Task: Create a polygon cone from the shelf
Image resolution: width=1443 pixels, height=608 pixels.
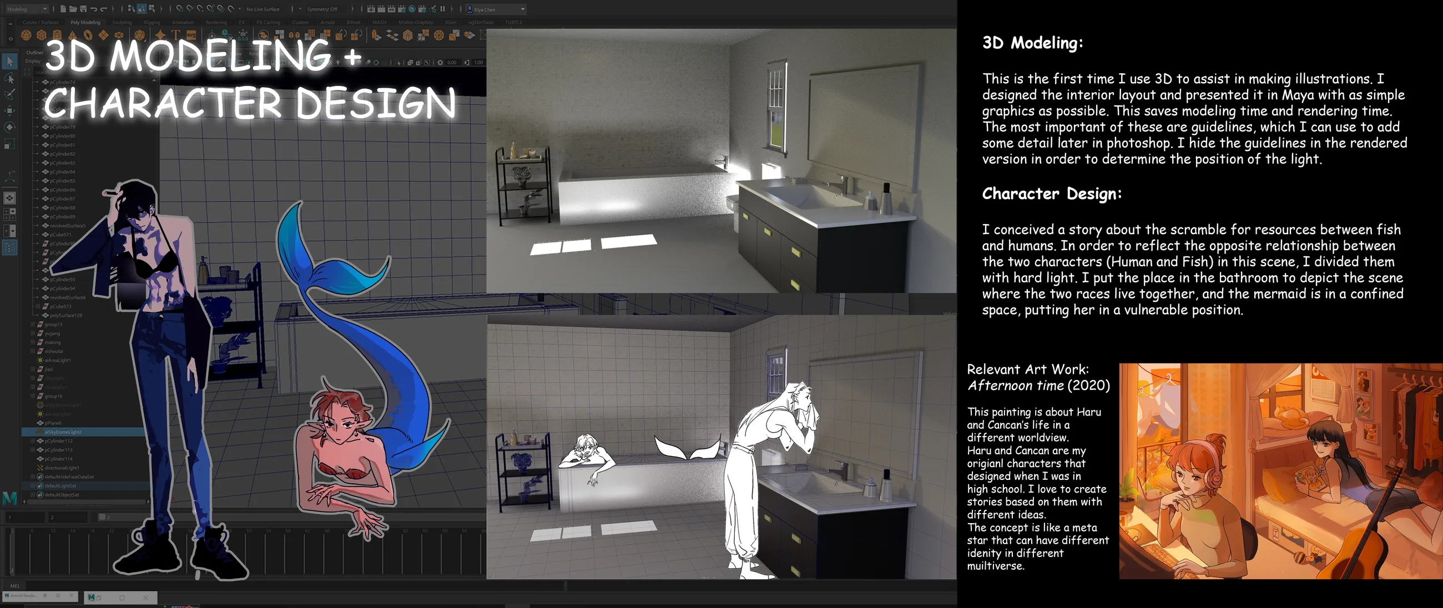Action: (72, 35)
